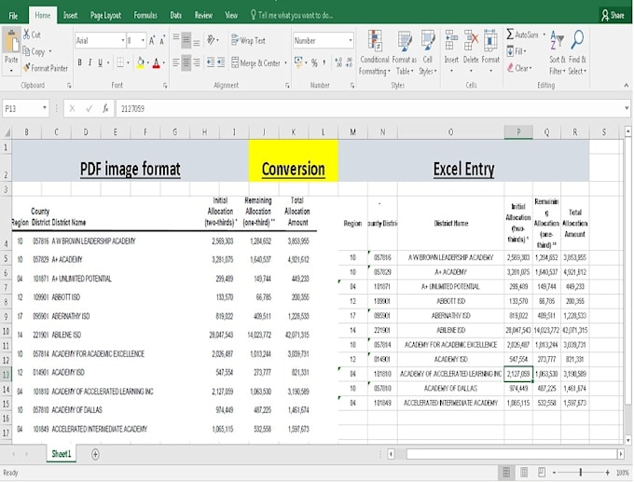Open Font dialog launcher arrow
Viewport: 634px width, 482px height.
click(165, 86)
